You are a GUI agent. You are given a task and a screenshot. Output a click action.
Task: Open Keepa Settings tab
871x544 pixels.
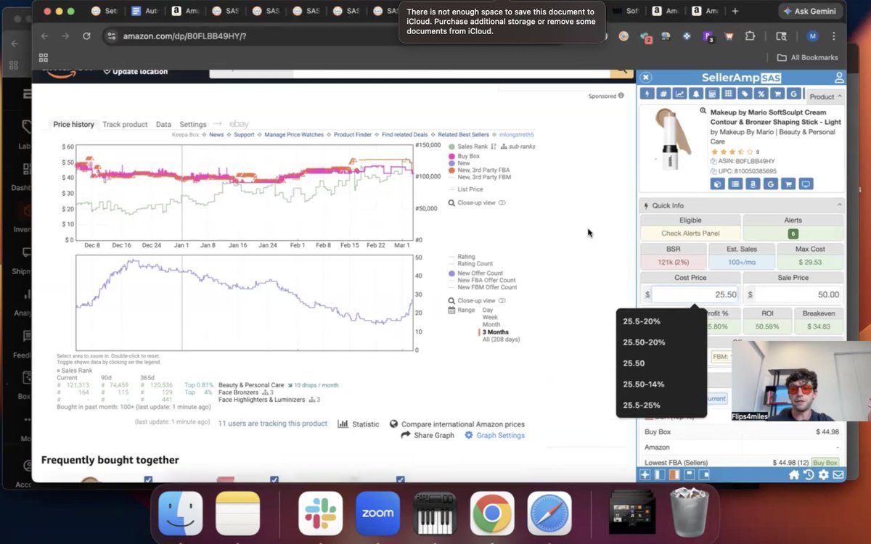[x=193, y=124]
